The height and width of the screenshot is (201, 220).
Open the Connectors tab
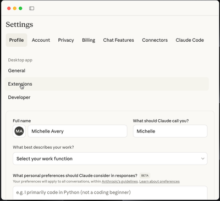click(x=155, y=40)
